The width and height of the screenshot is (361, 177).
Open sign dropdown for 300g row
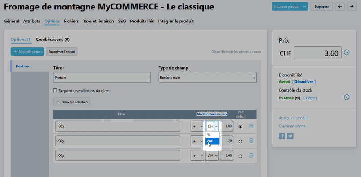click(197, 156)
